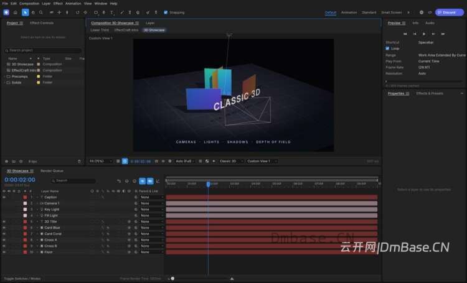The image size is (467, 283).
Task: Switch to Animation workspace
Action: pos(349,12)
